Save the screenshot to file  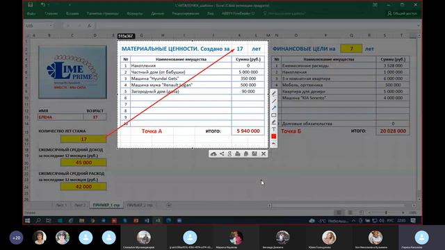tap(254, 153)
